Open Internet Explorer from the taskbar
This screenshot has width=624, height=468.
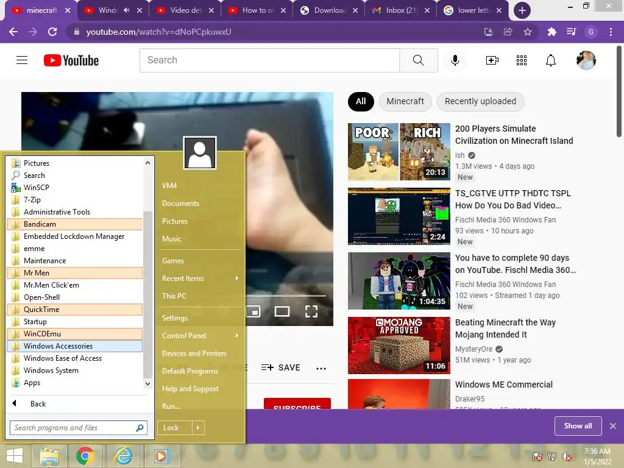coord(123,456)
